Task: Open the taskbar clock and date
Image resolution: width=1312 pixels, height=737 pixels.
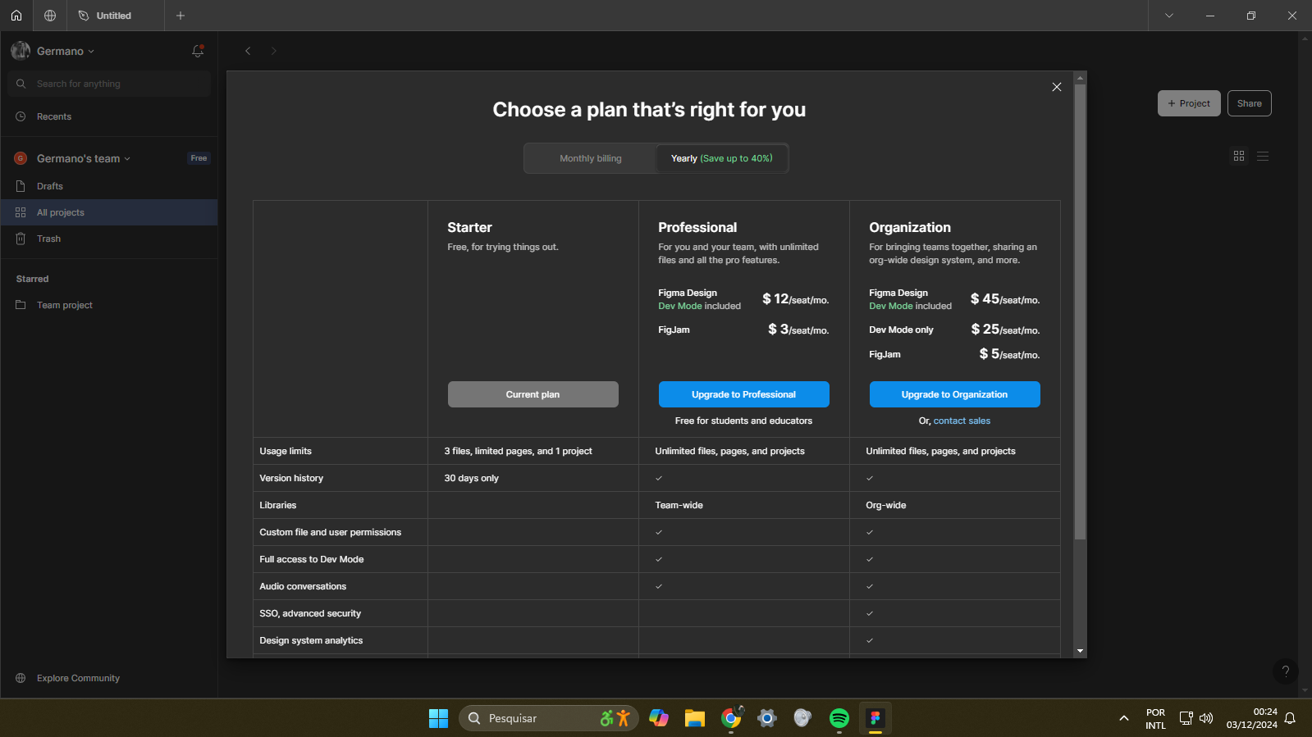Action: coord(1251,718)
